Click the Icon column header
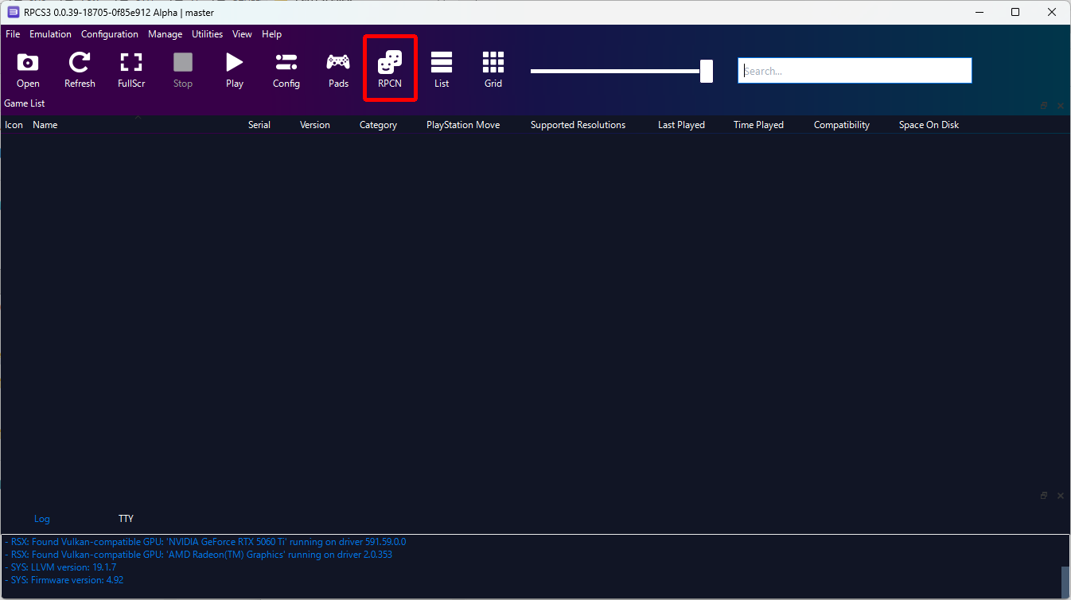This screenshot has width=1071, height=600. [14, 125]
